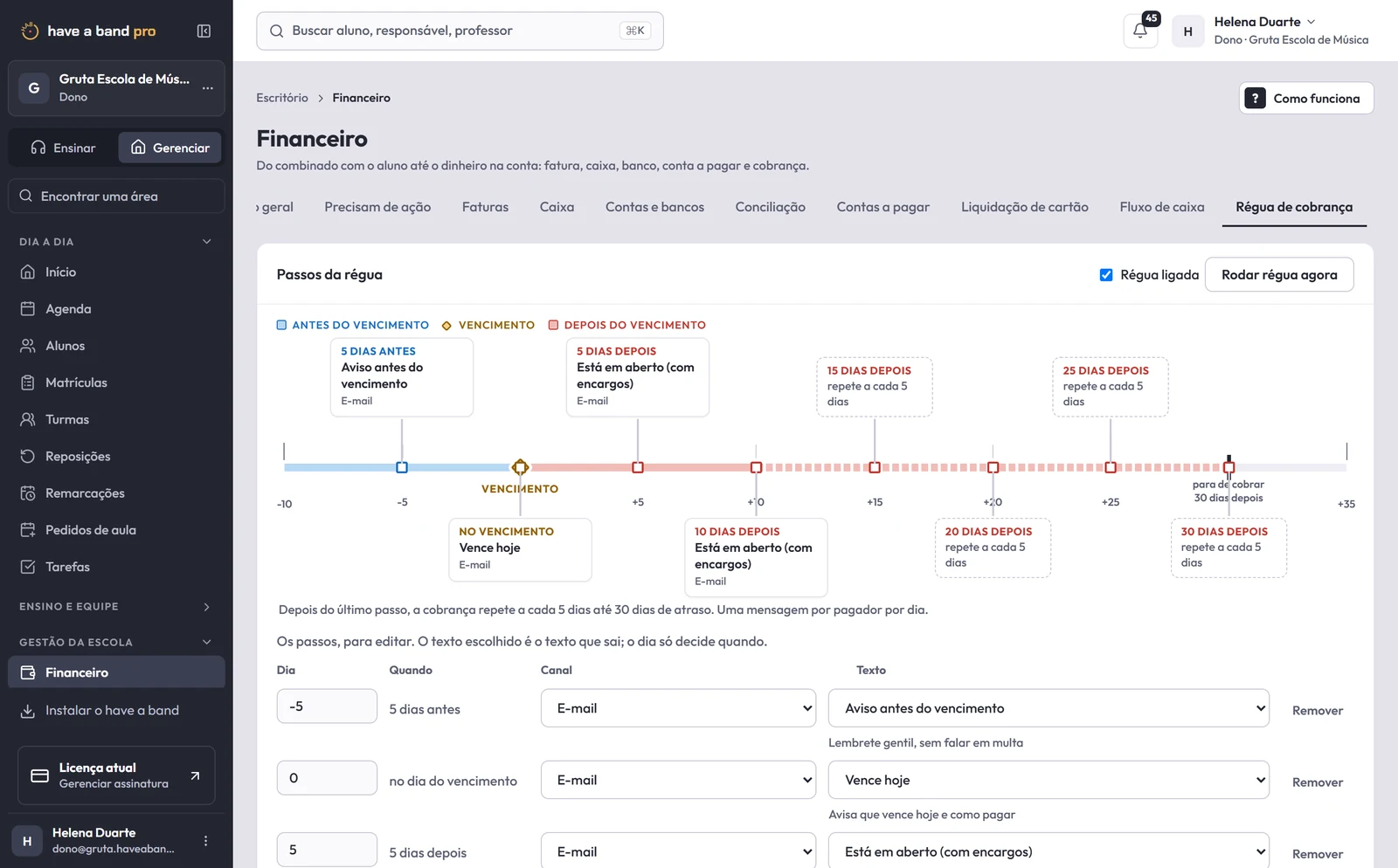Image resolution: width=1398 pixels, height=868 pixels.
Task: Select the +5 days marker on timeline
Action: (x=638, y=467)
